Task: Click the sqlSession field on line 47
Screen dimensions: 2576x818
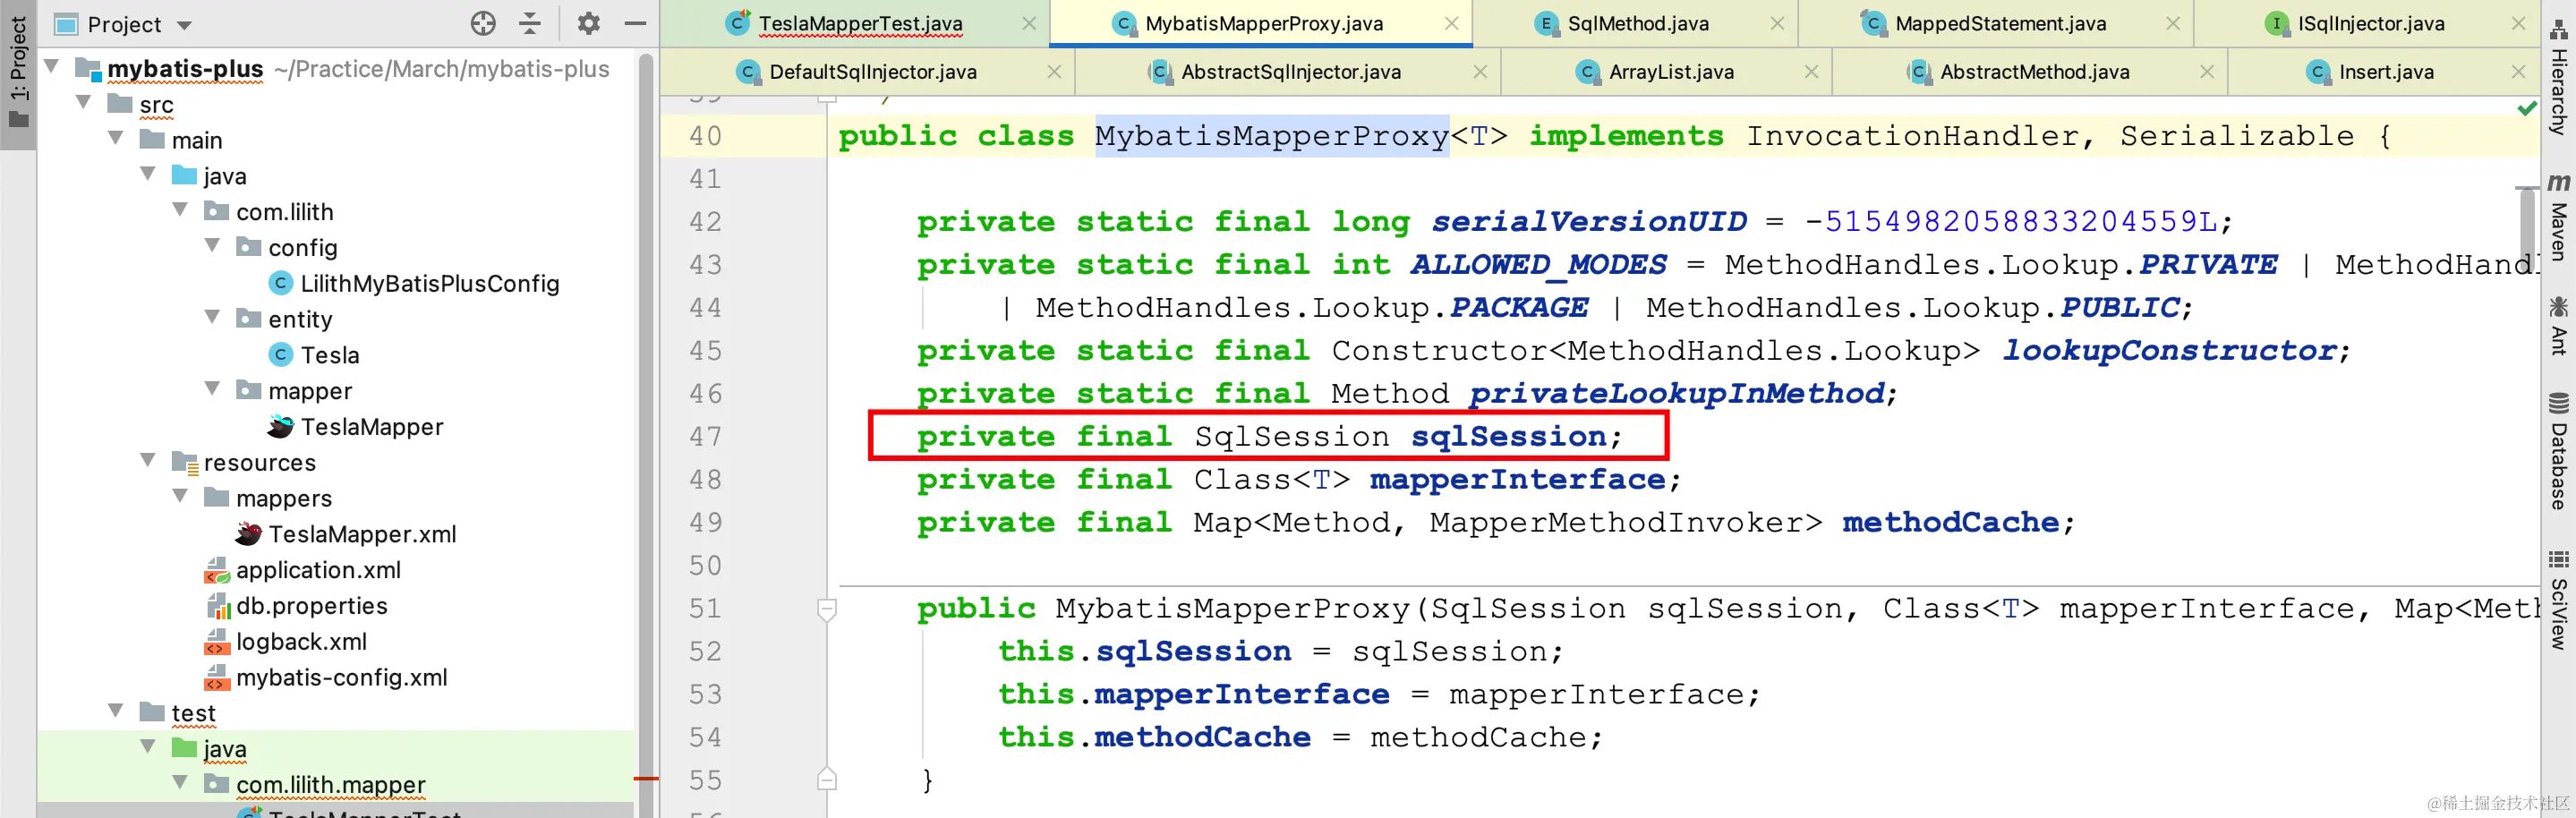Action: pyautogui.click(x=1508, y=437)
